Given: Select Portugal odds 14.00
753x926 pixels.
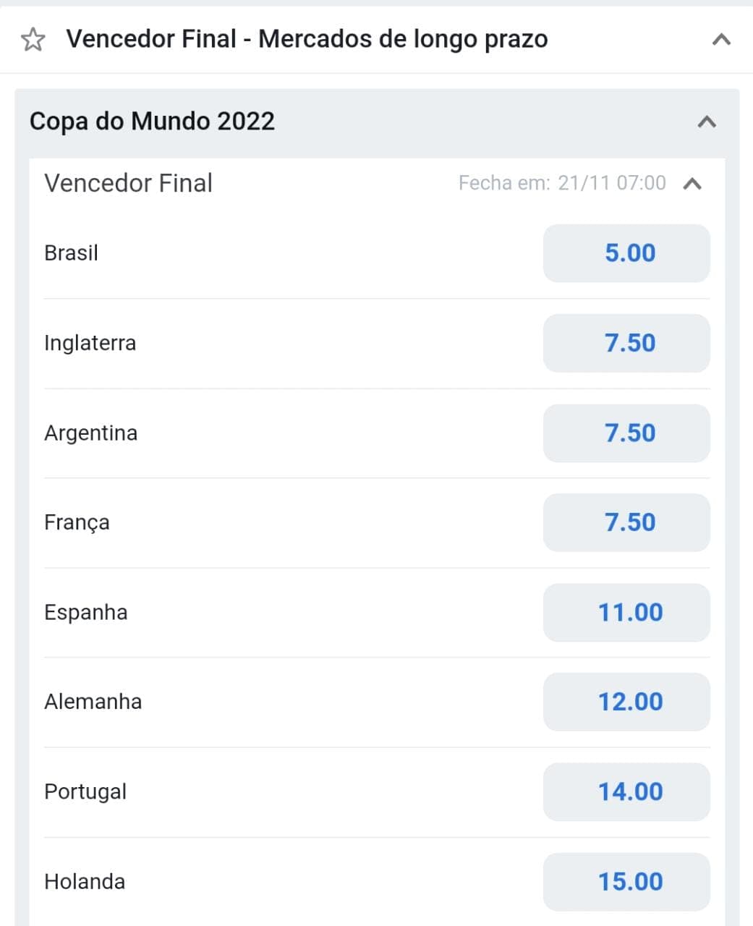Looking at the screenshot, I should click(626, 792).
